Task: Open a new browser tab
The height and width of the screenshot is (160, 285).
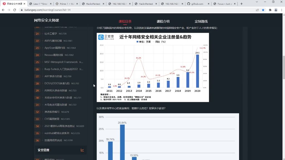Action: (241, 4)
